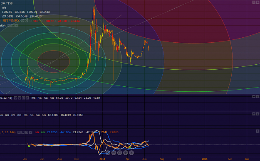260x161 pixels.
Task: Zoom out with the minus chart button
Action: click(114, 153)
